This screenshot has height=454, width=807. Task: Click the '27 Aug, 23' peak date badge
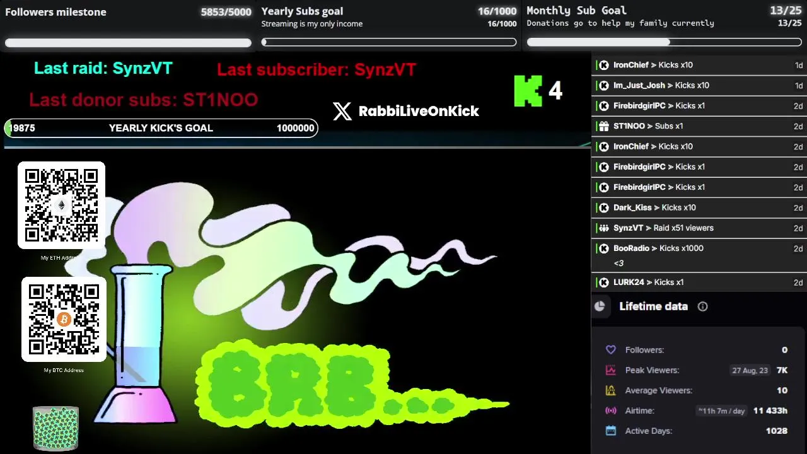pyautogui.click(x=750, y=370)
